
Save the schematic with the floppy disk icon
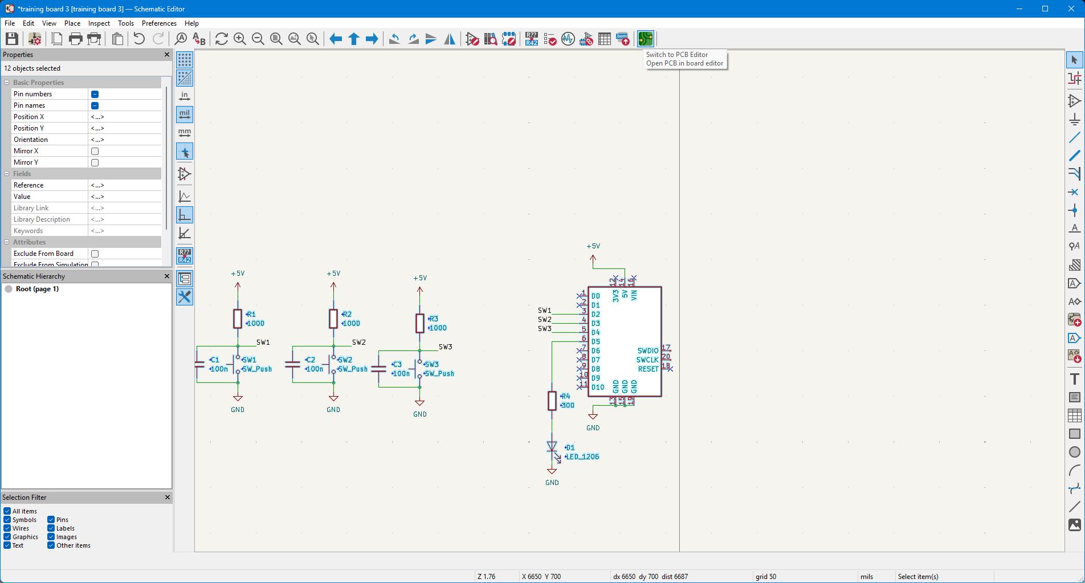point(12,39)
